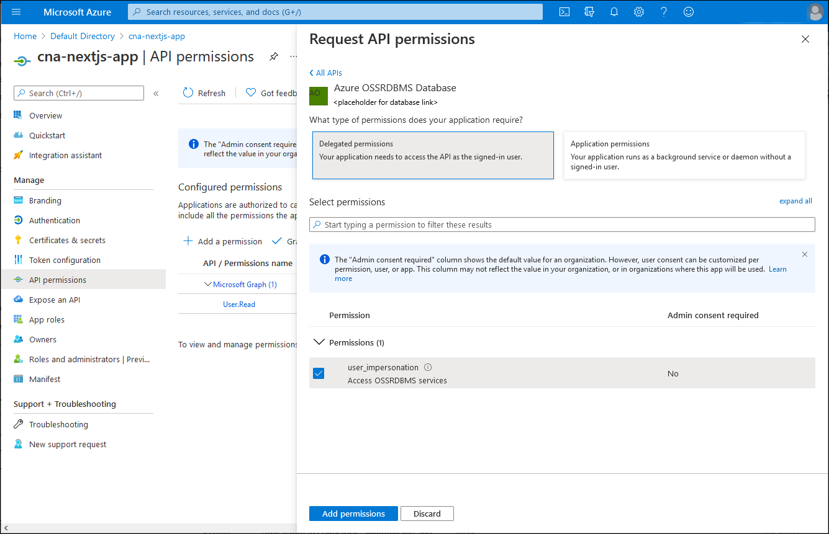Click the horizontal scrollbar left arrow
Screen dimensions: 829x534
6,528
